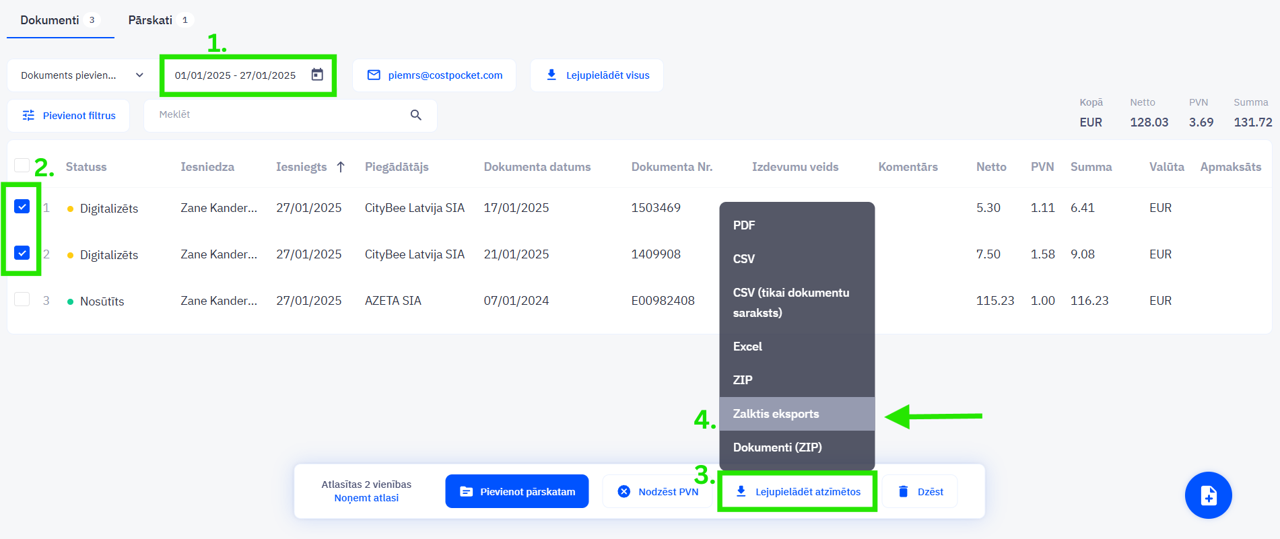The width and height of the screenshot is (1280, 539).
Task: Click Lejupielādēt atzīmētos button
Action: click(798, 491)
